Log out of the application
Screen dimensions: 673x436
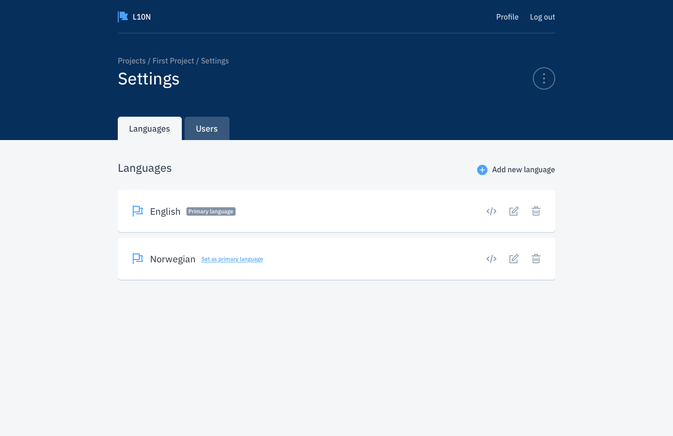[542, 17]
